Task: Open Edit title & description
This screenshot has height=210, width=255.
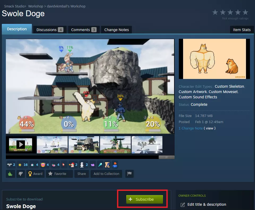Action: pyautogui.click(x=207, y=204)
